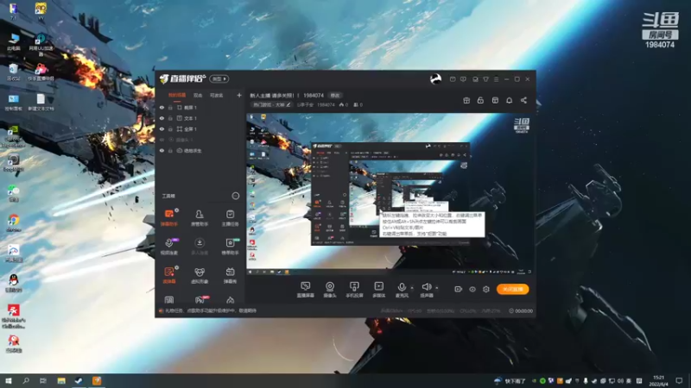The image size is (691, 388).
Task: Open the 推荐助手 tool with NEW badge
Action: click(x=230, y=246)
